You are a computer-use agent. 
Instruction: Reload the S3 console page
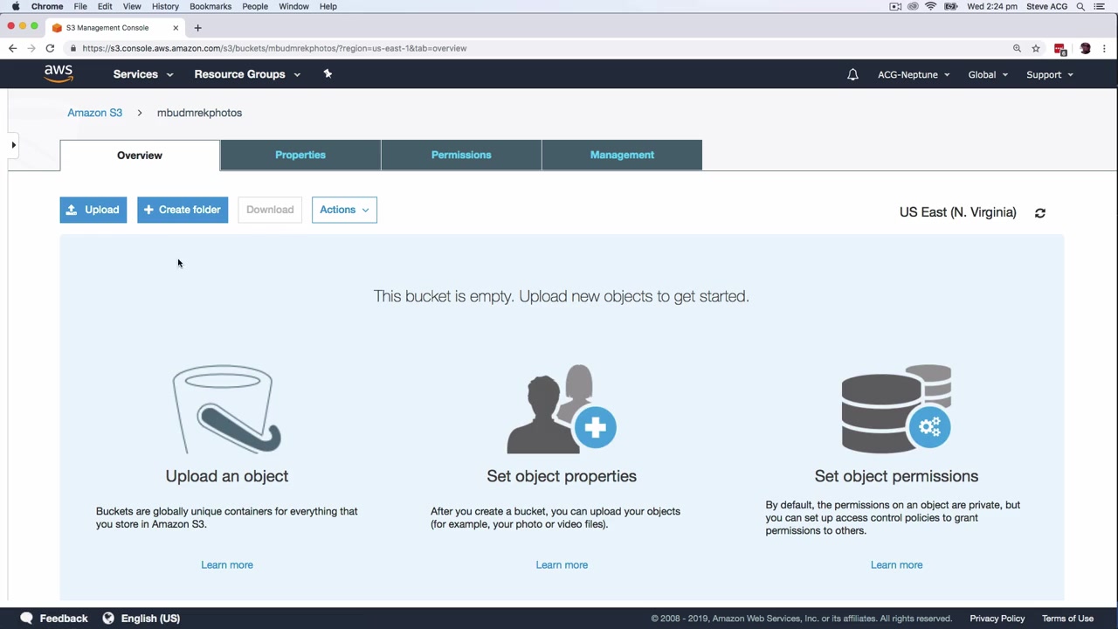coord(50,48)
